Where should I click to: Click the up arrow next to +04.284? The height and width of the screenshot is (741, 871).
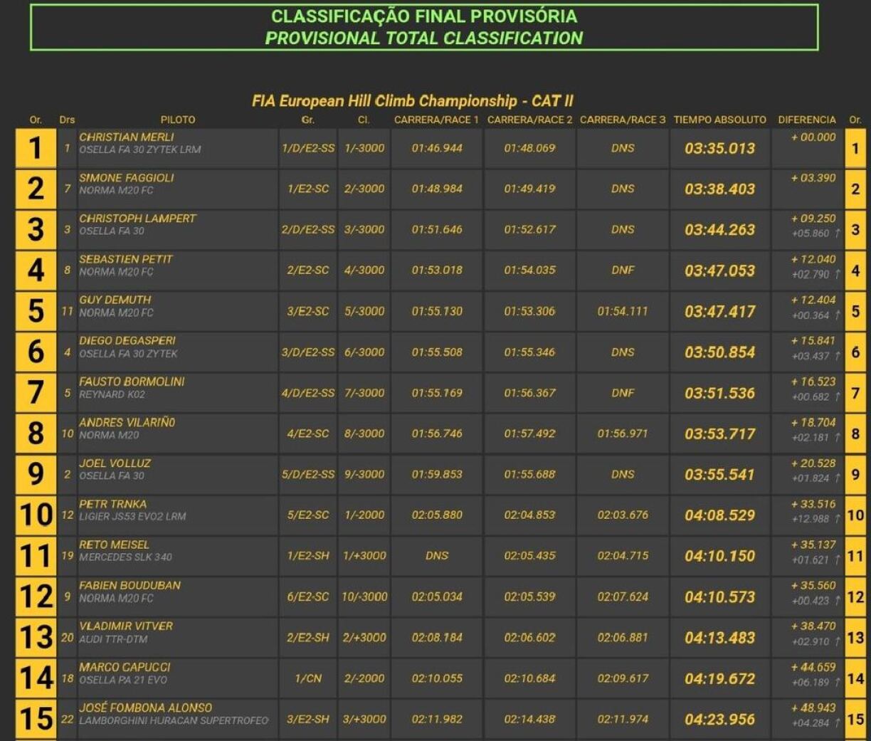click(x=838, y=722)
